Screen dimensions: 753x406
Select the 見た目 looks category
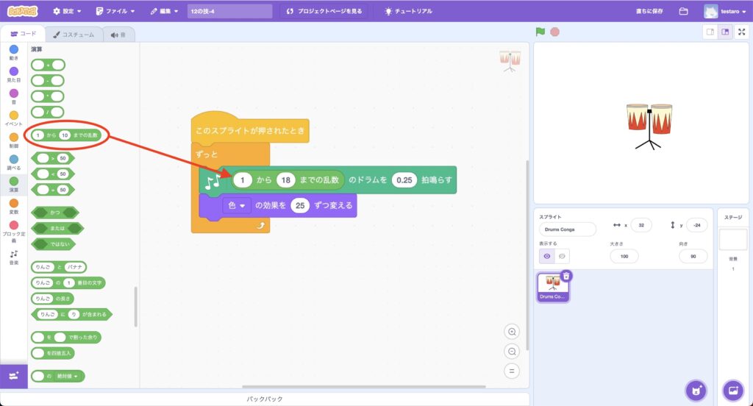tap(14, 74)
